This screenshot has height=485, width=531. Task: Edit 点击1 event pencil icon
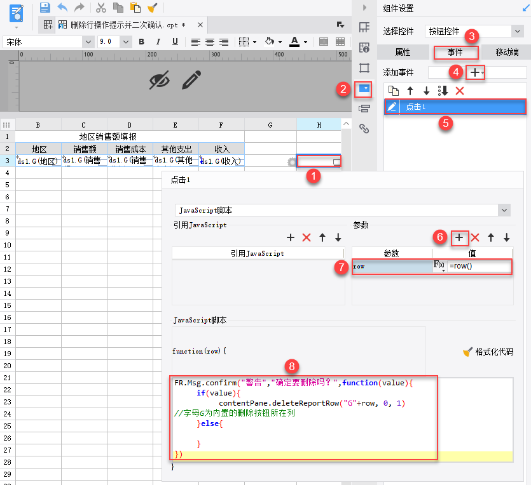pos(392,107)
